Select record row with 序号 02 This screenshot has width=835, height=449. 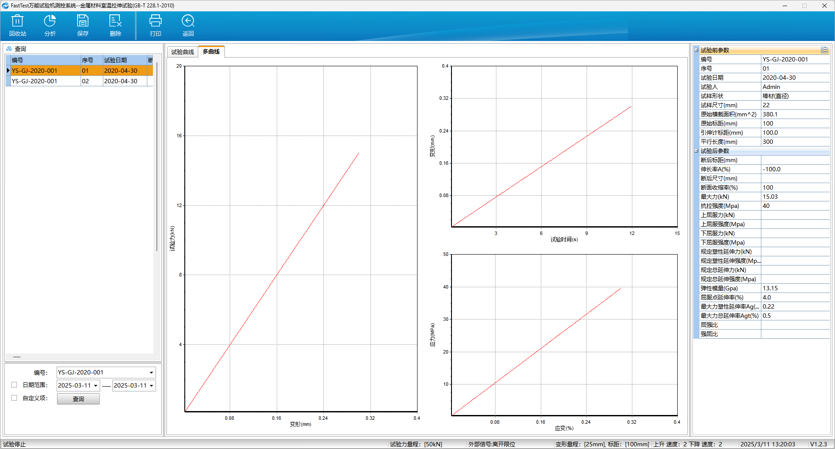coord(79,81)
